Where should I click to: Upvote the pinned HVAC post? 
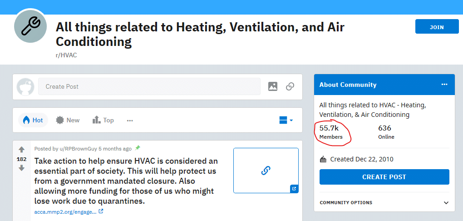pos(21,150)
